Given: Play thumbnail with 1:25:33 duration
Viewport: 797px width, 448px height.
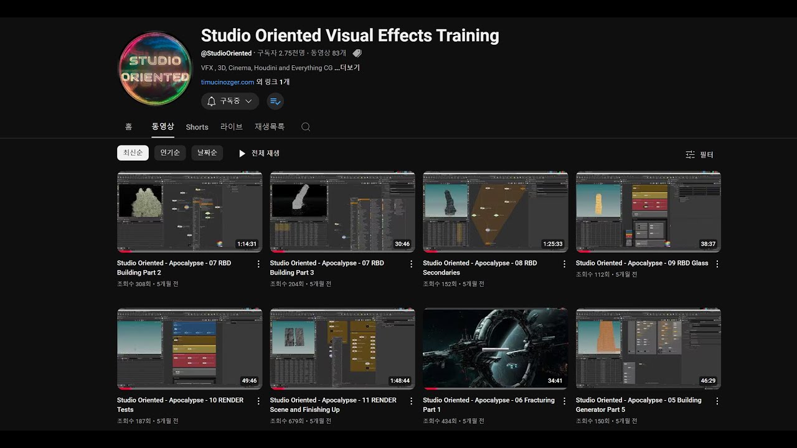Looking at the screenshot, I should point(495,212).
